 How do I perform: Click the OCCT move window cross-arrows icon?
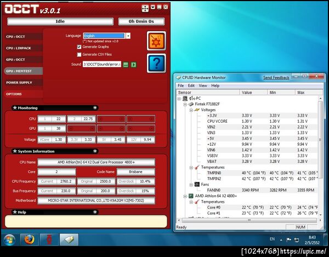pos(145,8)
